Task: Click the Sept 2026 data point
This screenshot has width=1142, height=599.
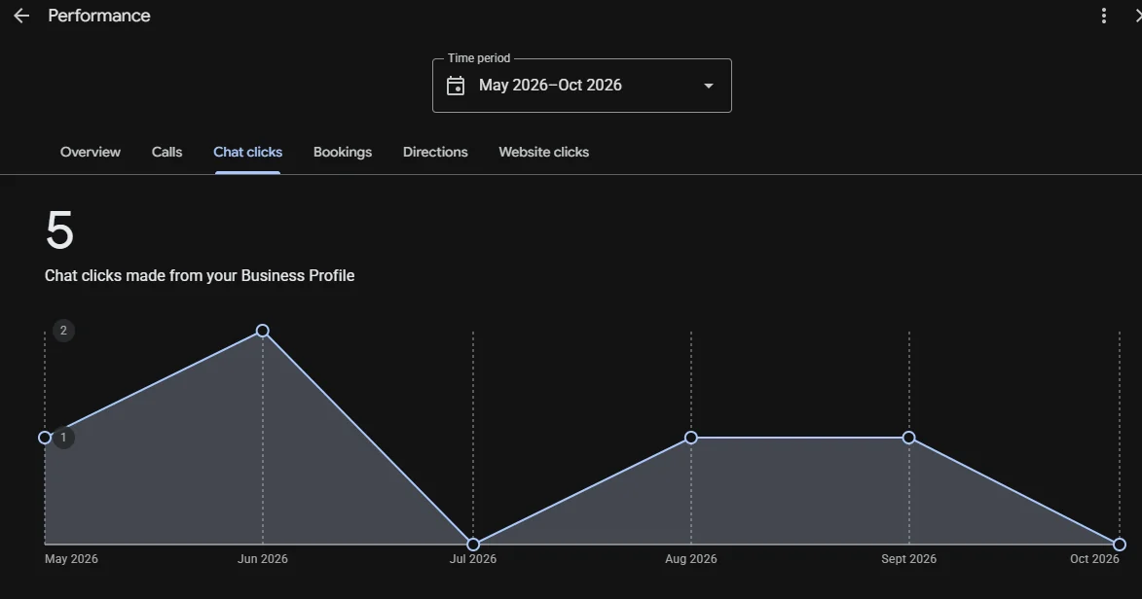Action: tap(909, 438)
